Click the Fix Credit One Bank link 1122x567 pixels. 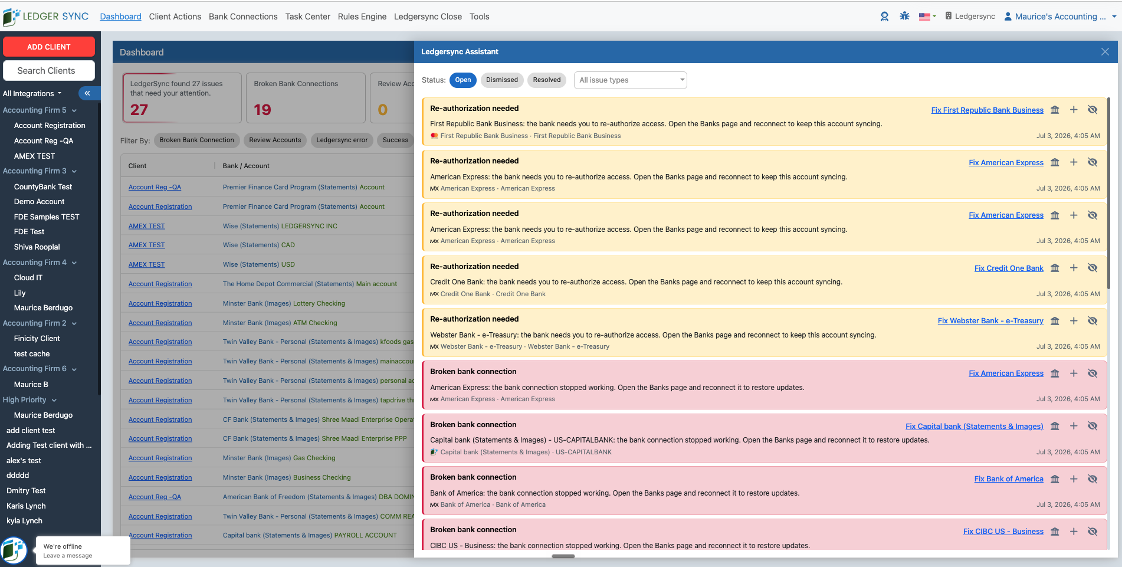pos(1009,268)
